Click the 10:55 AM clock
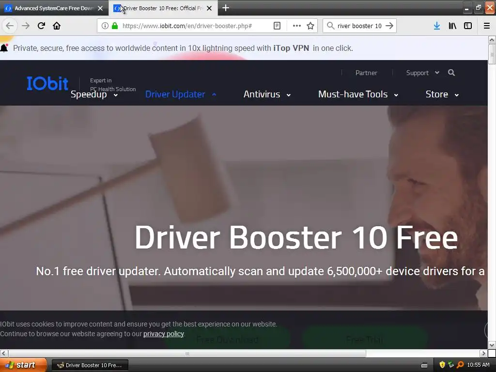Viewport: 496px width, 372px height. [478, 365]
